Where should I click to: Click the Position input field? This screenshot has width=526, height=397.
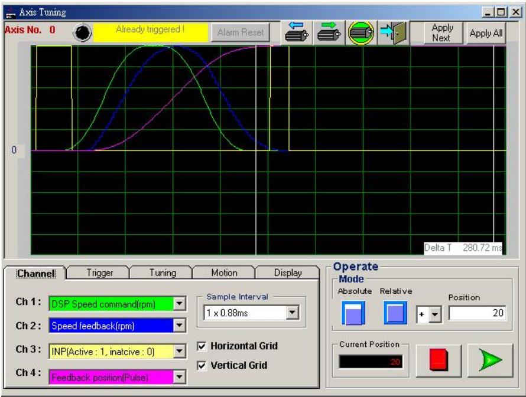(478, 313)
